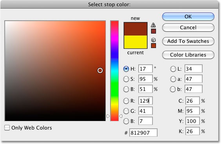Choose the G green radio button

[126, 111]
